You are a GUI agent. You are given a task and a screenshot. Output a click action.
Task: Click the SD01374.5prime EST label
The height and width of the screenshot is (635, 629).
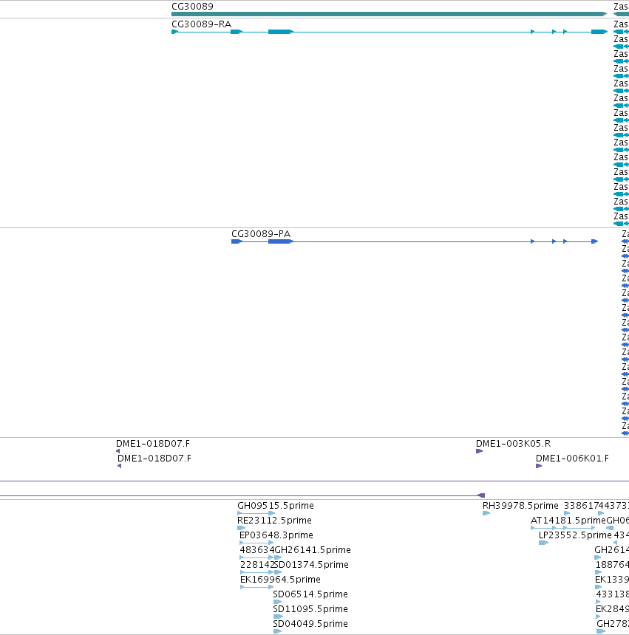coord(311,565)
